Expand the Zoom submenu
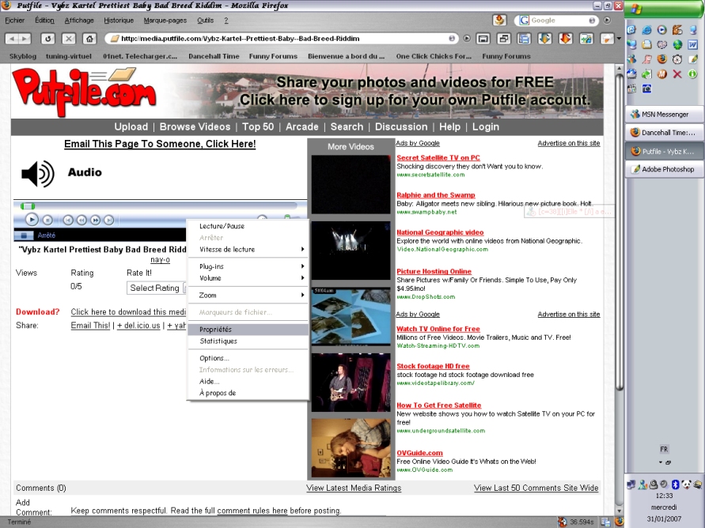 (248, 295)
